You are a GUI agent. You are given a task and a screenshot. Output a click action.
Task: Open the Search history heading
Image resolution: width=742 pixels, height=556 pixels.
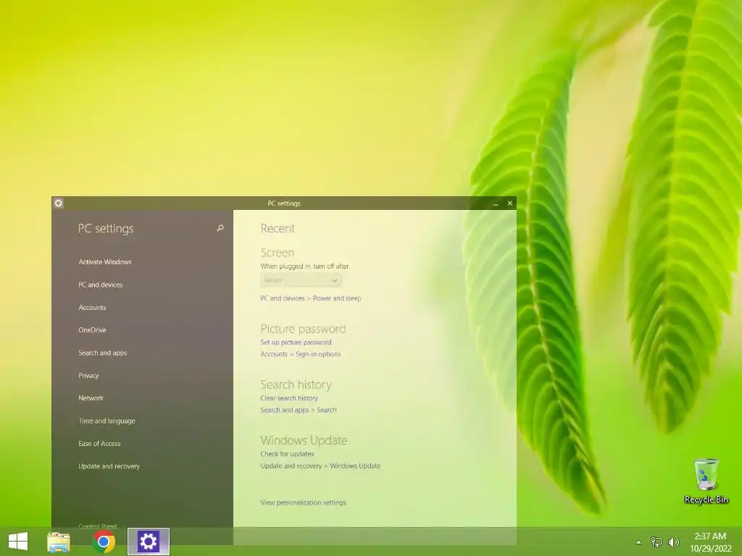pyautogui.click(x=296, y=384)
